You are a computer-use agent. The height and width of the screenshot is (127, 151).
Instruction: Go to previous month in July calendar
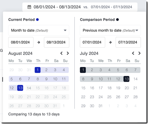(133, 53)
